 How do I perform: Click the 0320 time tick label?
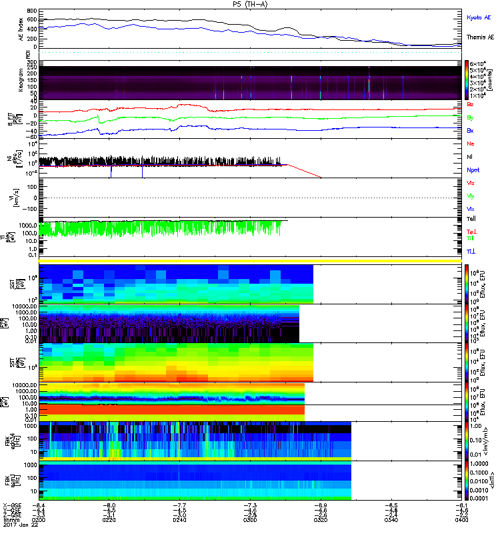tap(321, 520)
